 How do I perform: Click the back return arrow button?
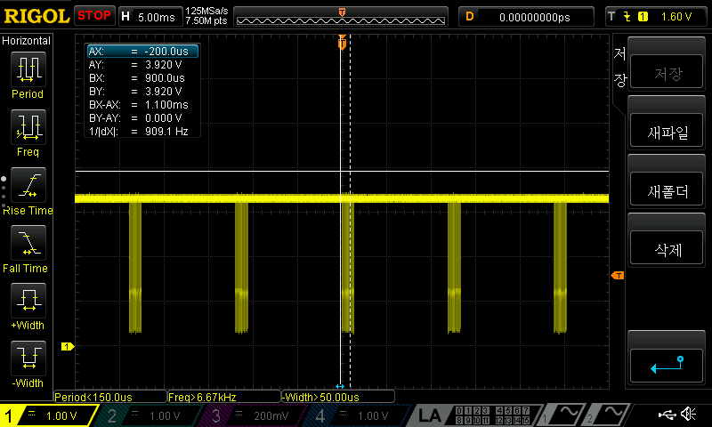pyautogui.click(x=667, y=366)
